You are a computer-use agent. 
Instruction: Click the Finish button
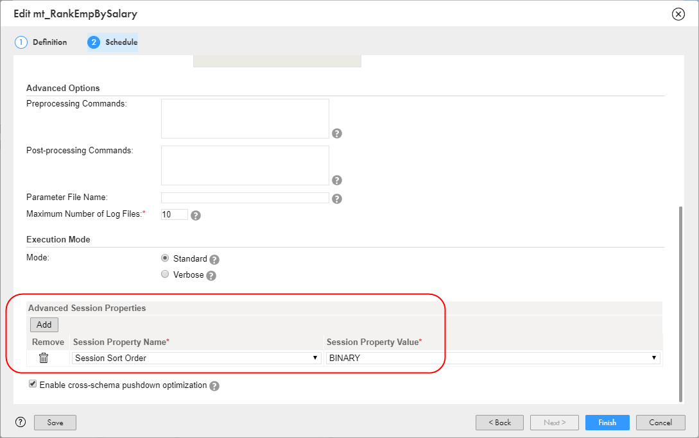coord(607,423)
